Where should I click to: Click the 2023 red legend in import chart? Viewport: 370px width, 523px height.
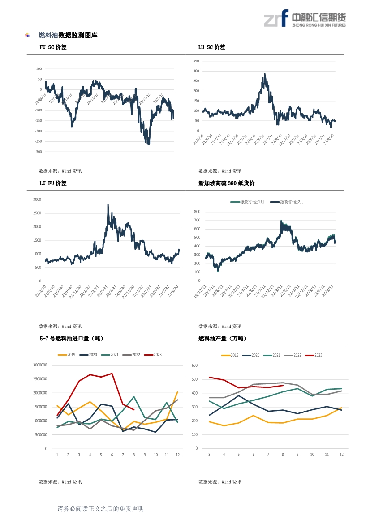tap(153, 355)
